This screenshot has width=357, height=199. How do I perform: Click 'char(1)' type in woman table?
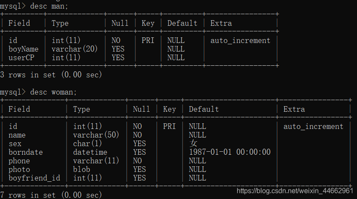[88, 144]
